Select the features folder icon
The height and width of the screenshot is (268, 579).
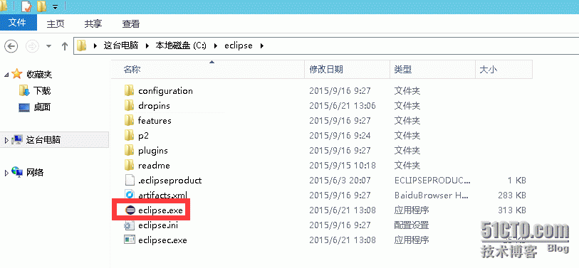click(129, 120)
